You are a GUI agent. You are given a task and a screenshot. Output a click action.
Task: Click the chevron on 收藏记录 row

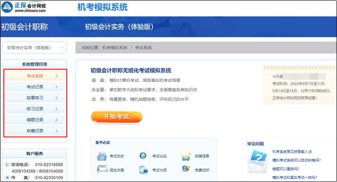coord(57,130)
